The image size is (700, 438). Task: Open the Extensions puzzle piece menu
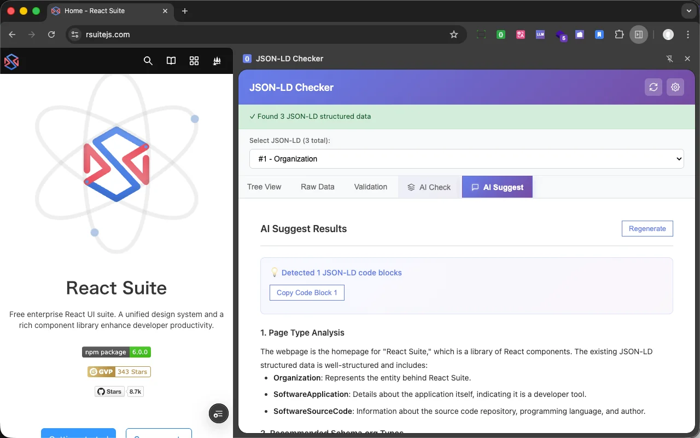tap(619, 34)
